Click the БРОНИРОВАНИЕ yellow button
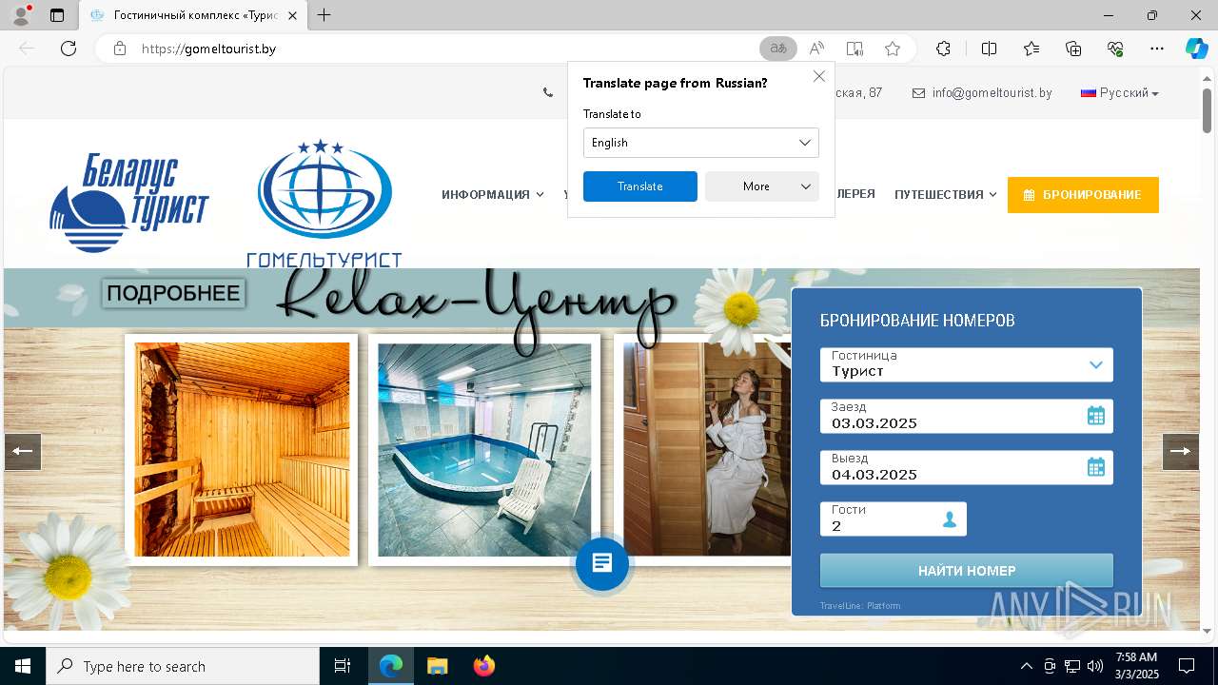The height and width of the screenshot is (685, 1218). (1083, 195)
